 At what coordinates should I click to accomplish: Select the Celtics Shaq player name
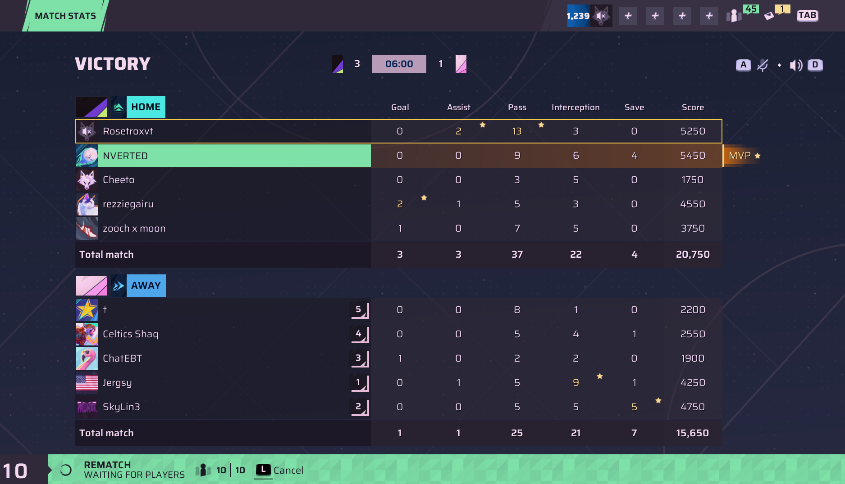tap(131, 334)
